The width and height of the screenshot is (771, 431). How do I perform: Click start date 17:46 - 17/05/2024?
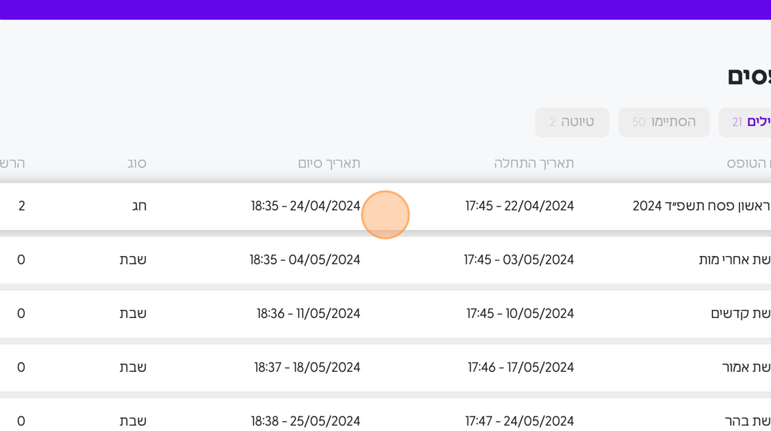click(520, 367)
